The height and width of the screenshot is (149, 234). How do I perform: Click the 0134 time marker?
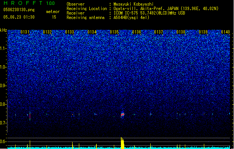(92, 32)
